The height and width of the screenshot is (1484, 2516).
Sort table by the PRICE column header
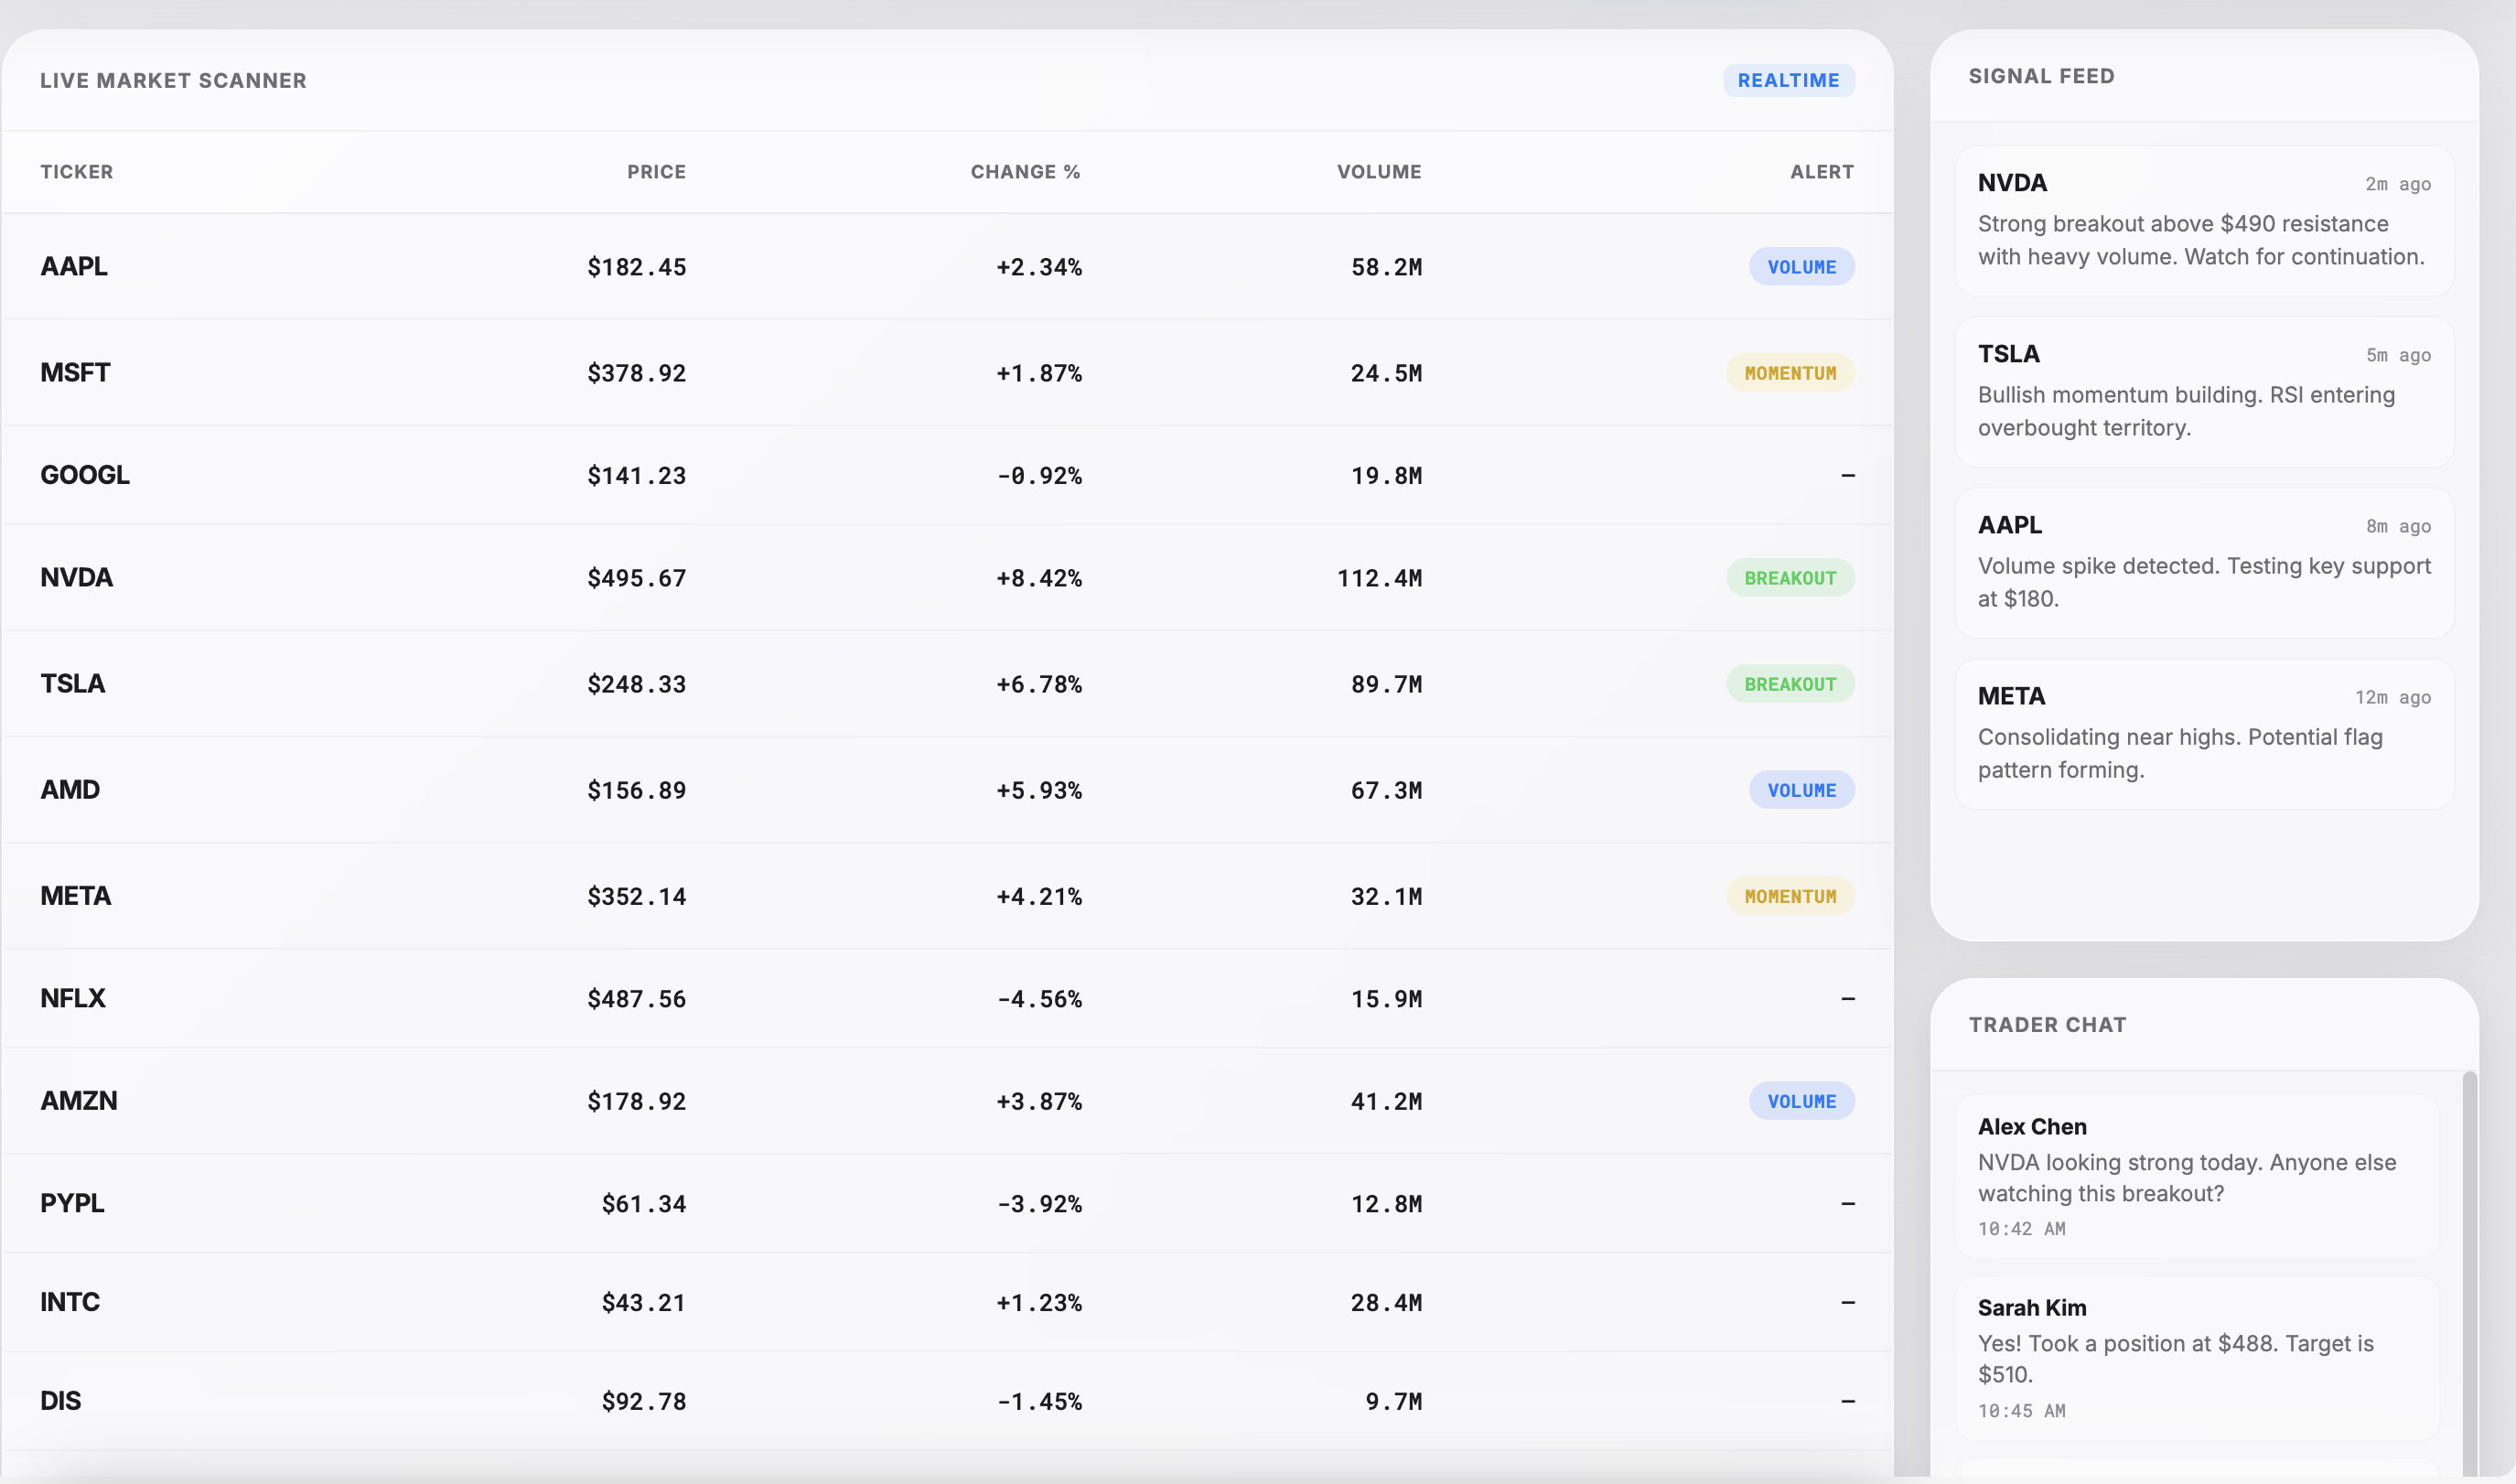point(656,172)
